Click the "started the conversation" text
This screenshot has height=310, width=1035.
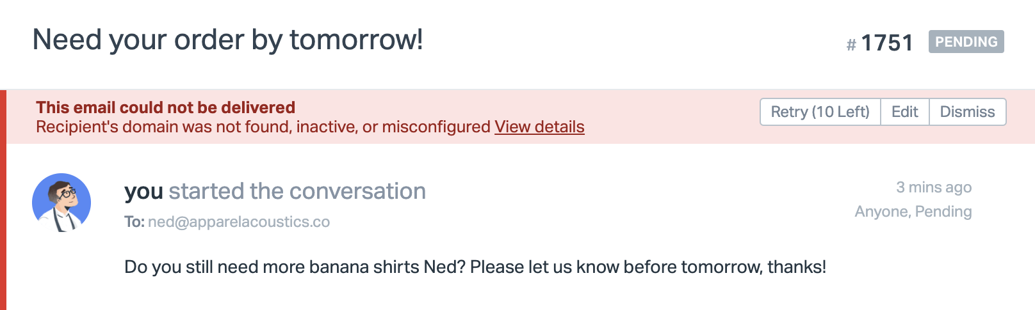coord(297,191)
